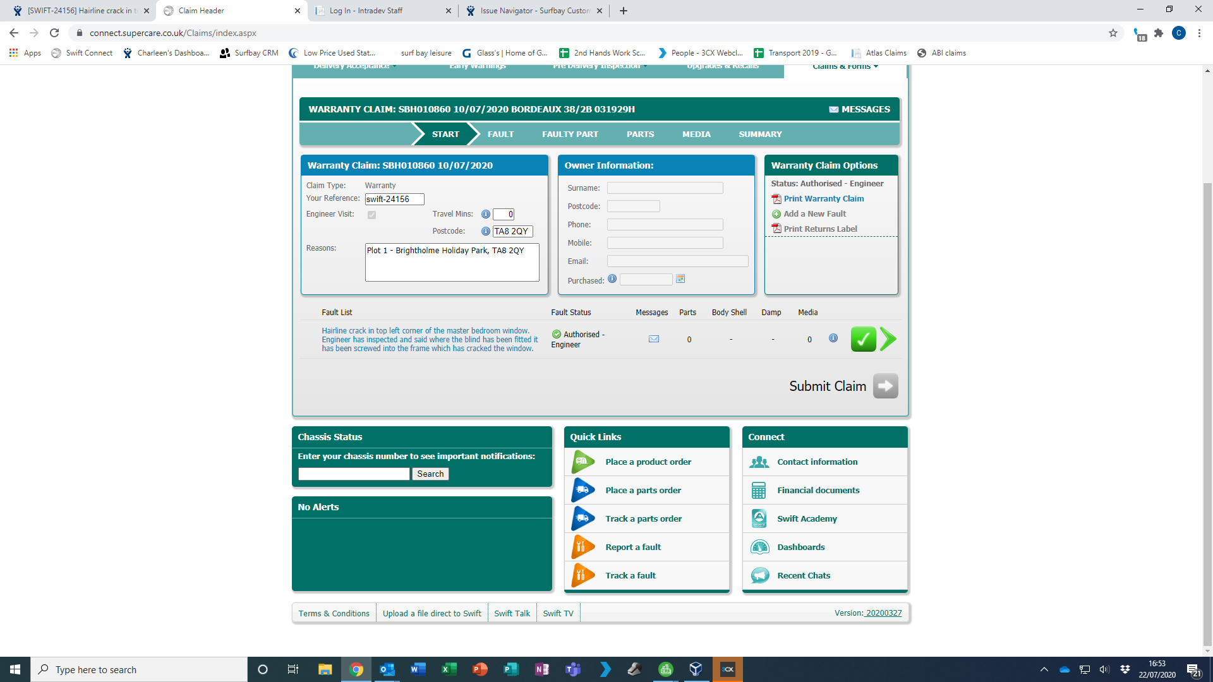Click the Submit Claim arrow icon

point(885,386)
